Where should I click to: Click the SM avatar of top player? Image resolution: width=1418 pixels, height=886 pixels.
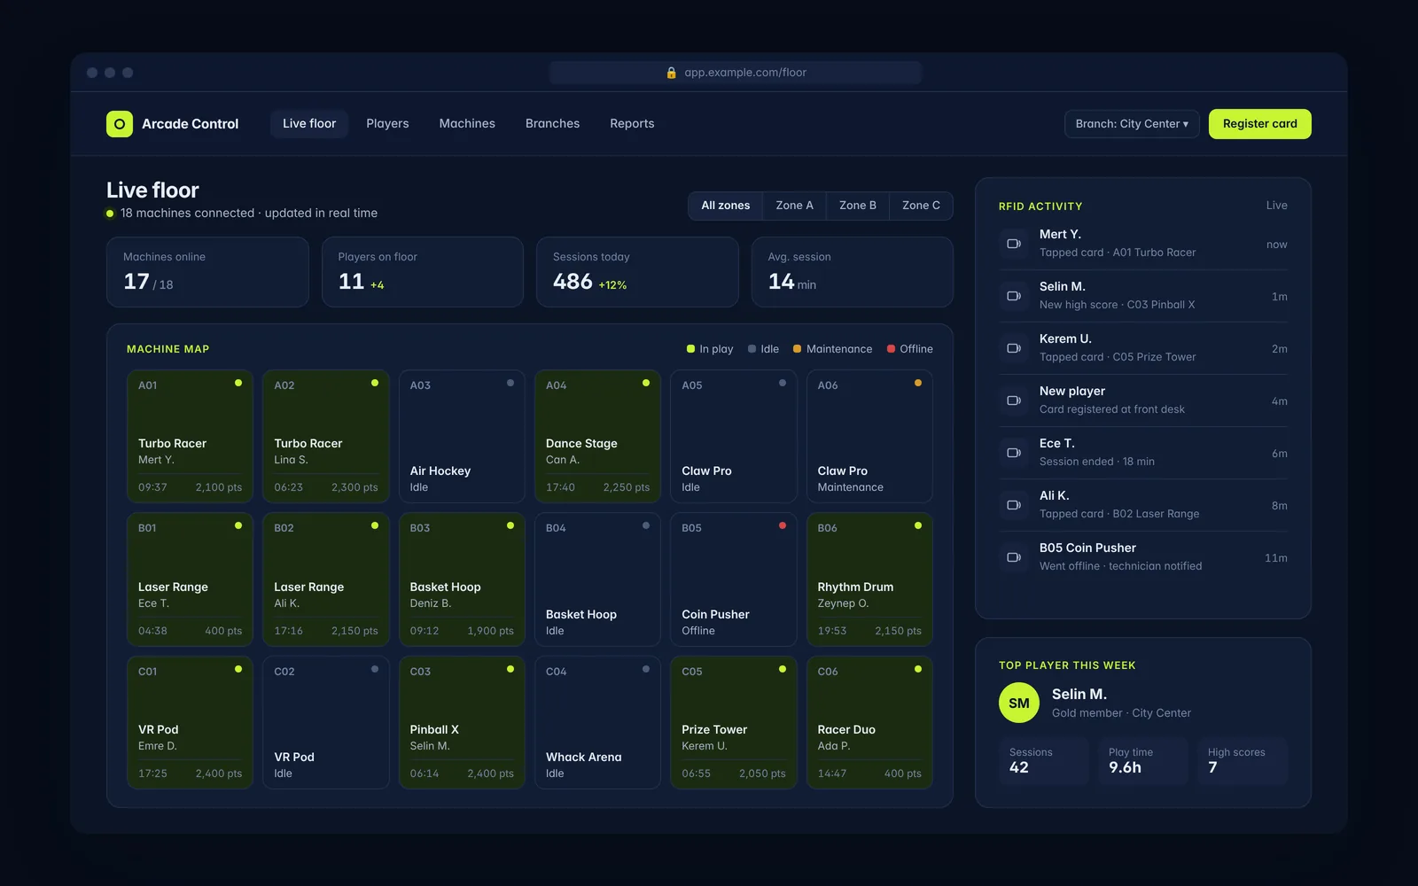[1019, 703]
